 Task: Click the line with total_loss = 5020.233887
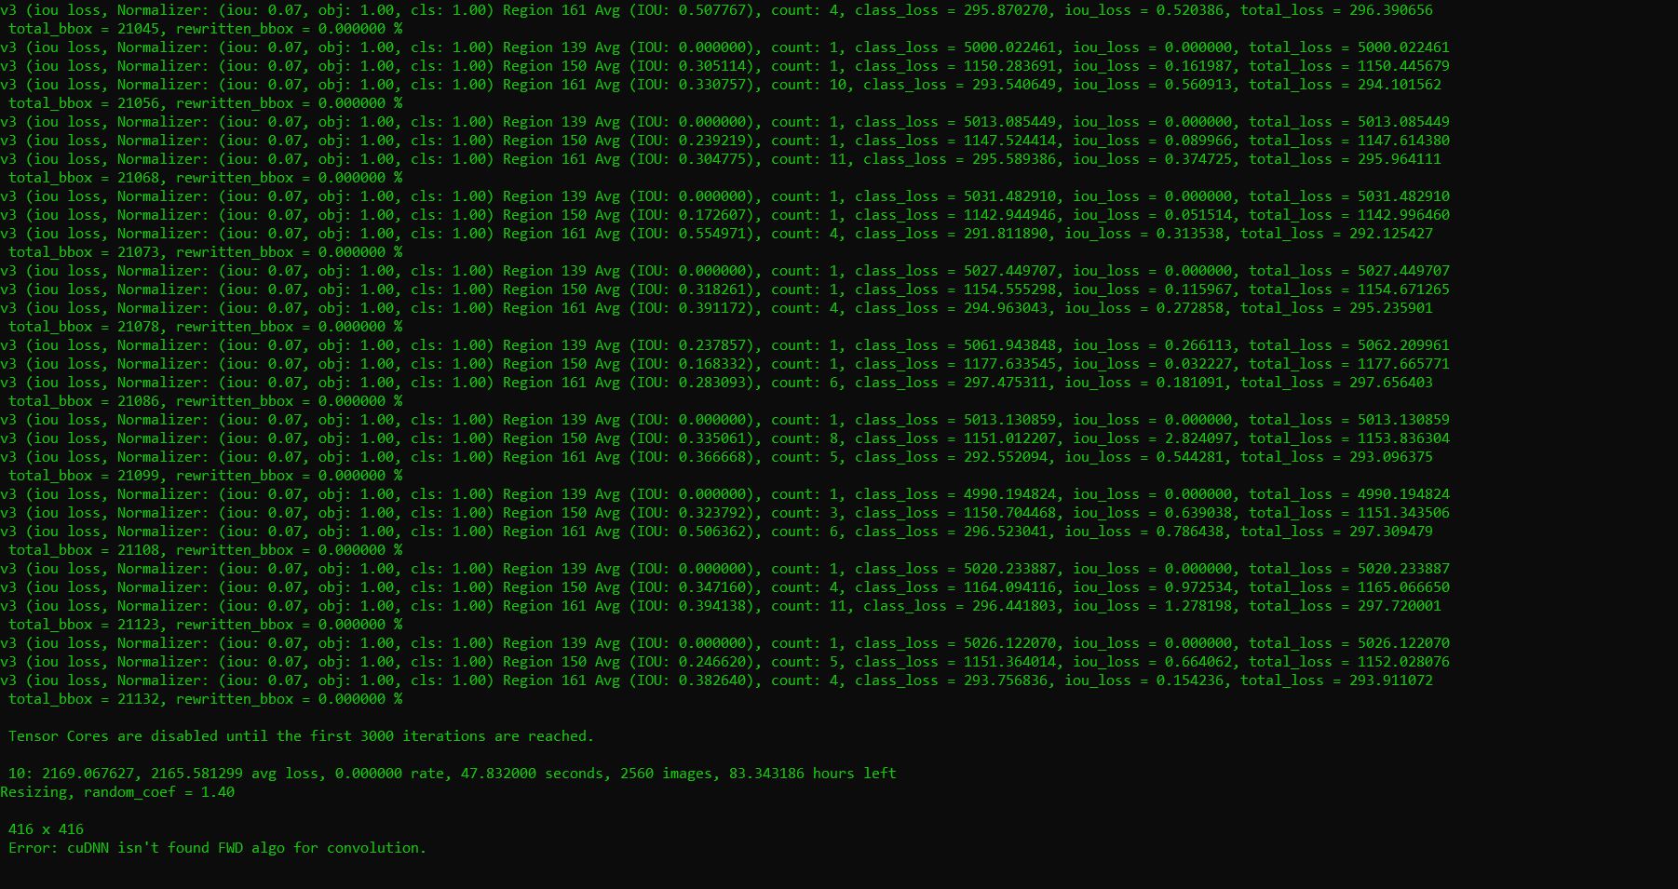pyautogui.click(x=724, y=569)
